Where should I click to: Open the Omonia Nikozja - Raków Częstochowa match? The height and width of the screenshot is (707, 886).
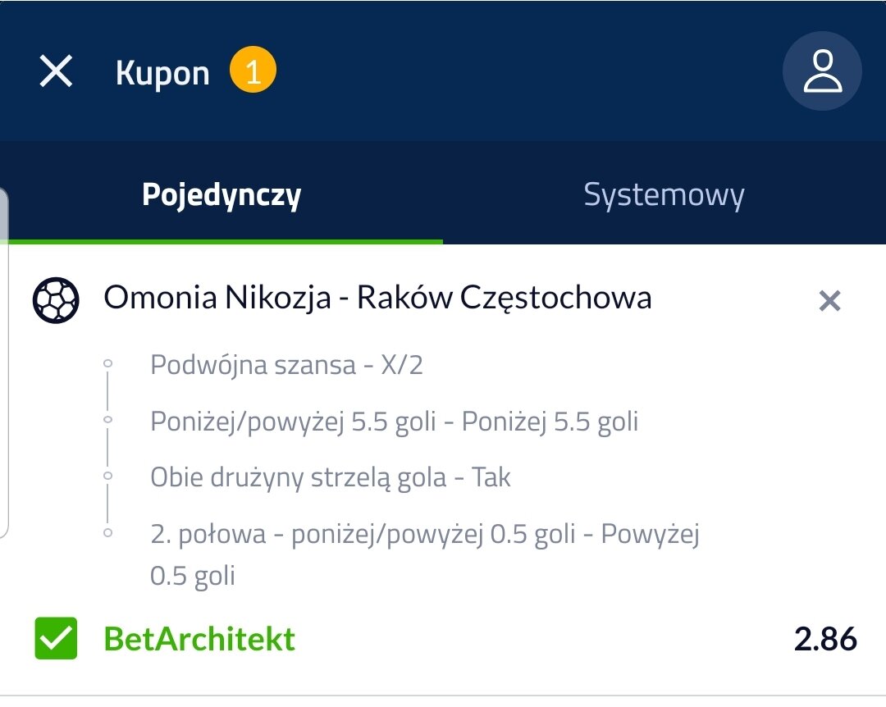point(377,298)
